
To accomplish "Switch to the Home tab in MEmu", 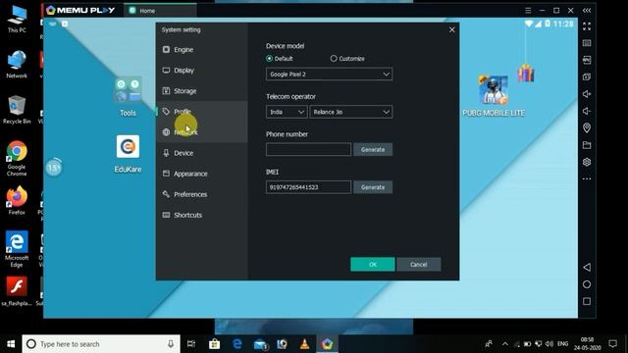I will (x=160, y=11).
